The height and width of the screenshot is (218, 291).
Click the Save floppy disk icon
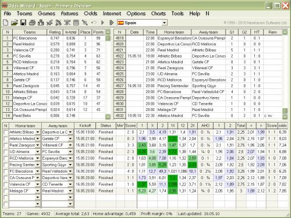coord(23,23)
